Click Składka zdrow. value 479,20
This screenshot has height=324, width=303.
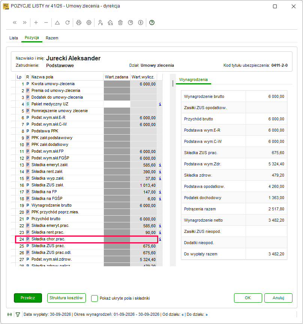pyautogui.click(x=278, y=175)
